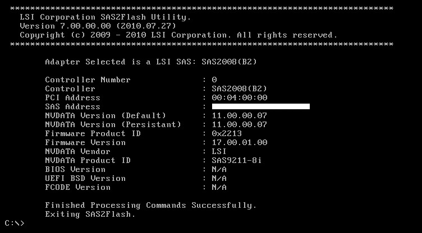Click the Exiting SAS2Flash message
The height and width of the screenshot is (233, 422).
[90, 214]
